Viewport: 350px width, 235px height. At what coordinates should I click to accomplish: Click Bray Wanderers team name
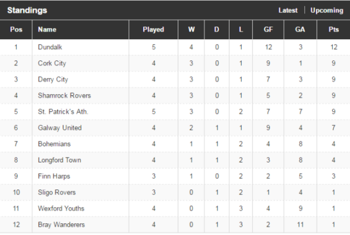[x=61, y=225]
